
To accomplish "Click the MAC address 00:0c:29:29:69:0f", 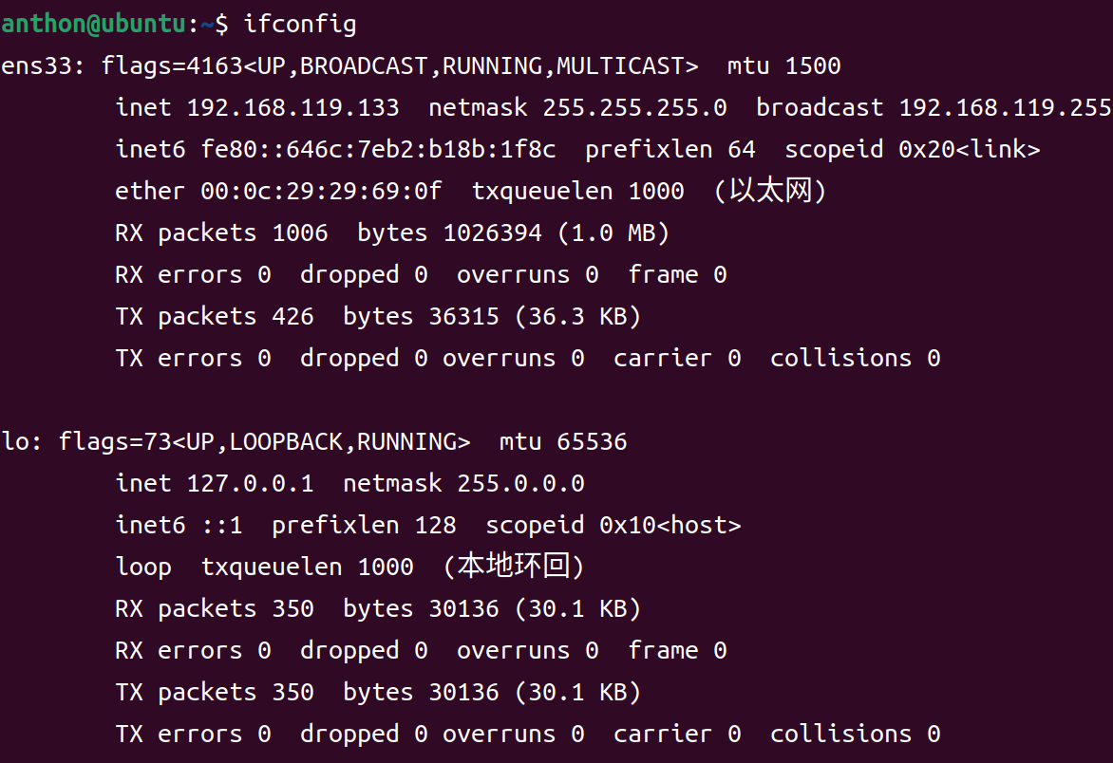I will (321, 192).
